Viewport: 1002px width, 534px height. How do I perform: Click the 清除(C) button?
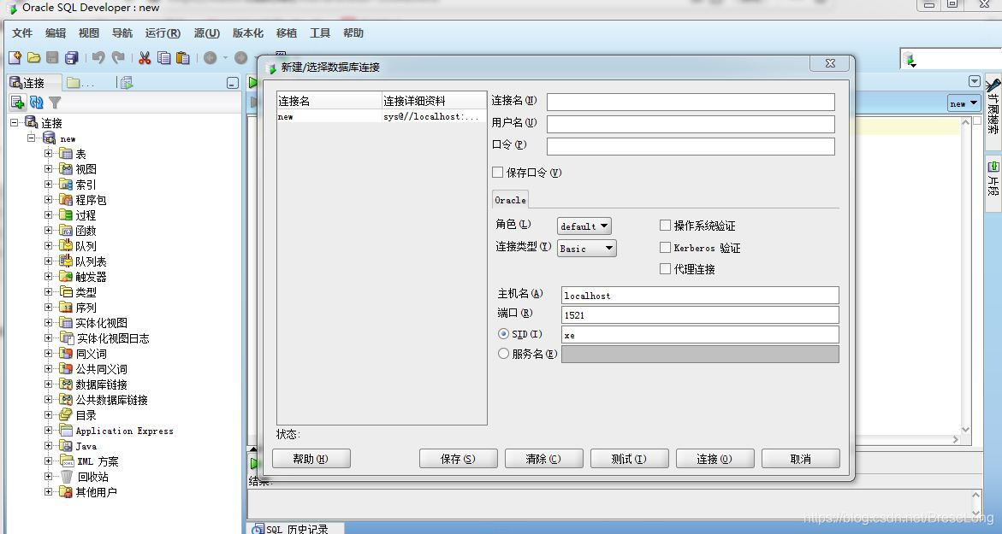tap(544, 459)
